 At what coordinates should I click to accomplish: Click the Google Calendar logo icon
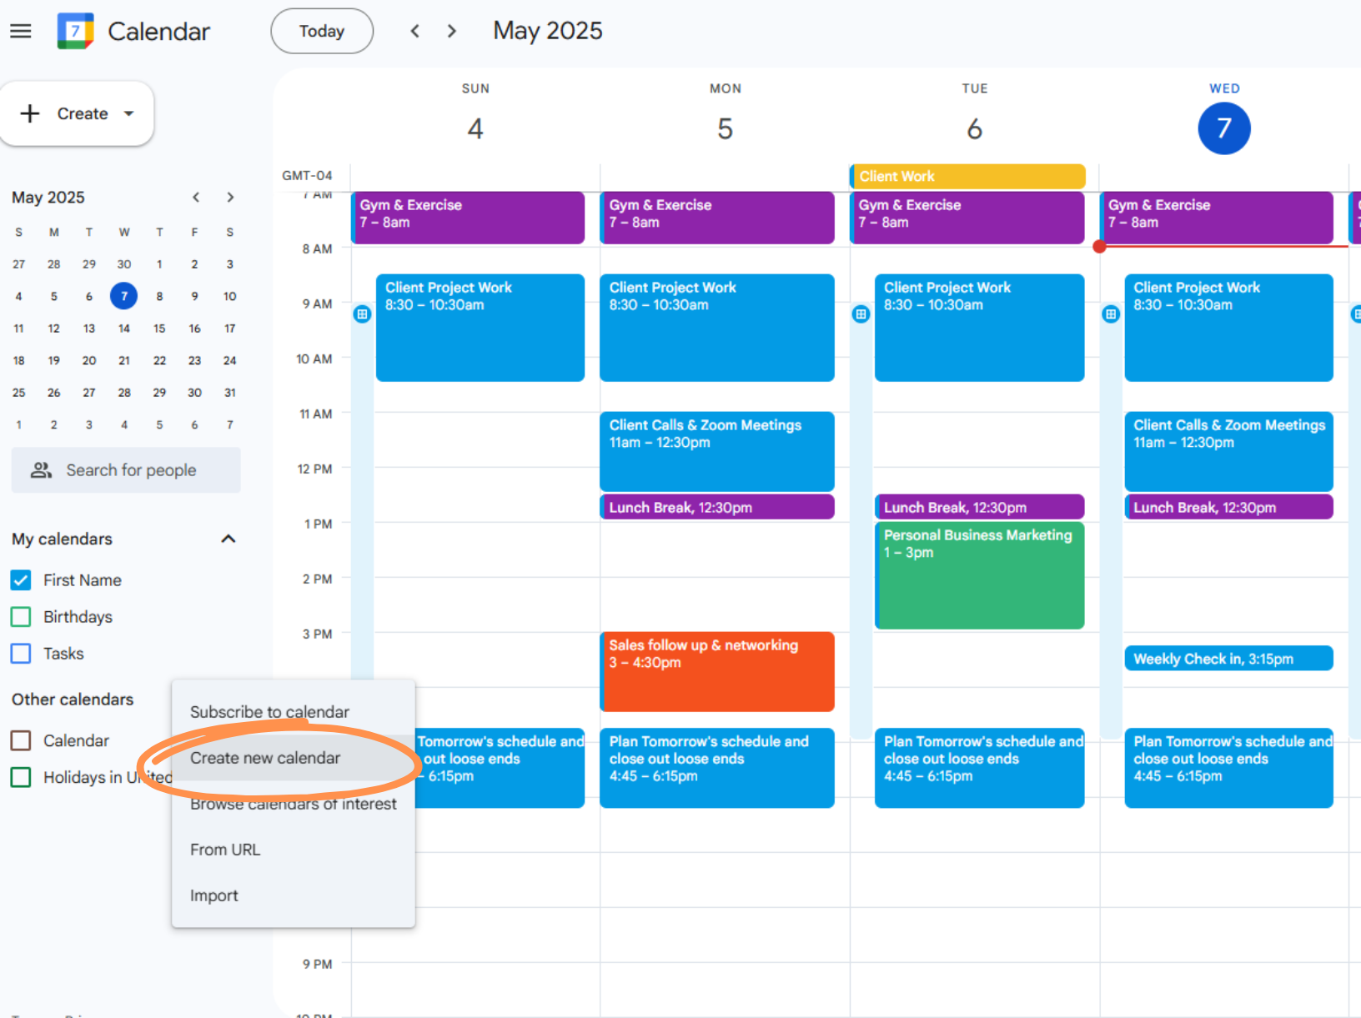[x=74, y=30]
